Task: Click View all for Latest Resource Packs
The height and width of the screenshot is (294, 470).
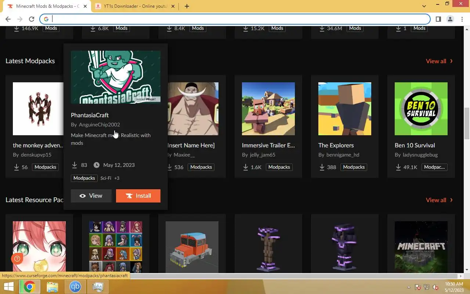Action: (436, 200)
